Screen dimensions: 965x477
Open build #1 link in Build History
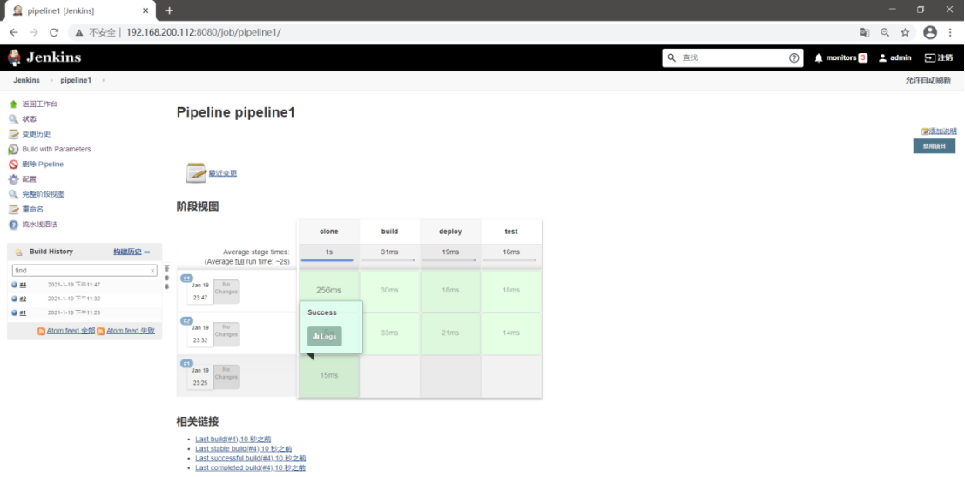click(x=23, y=312)
